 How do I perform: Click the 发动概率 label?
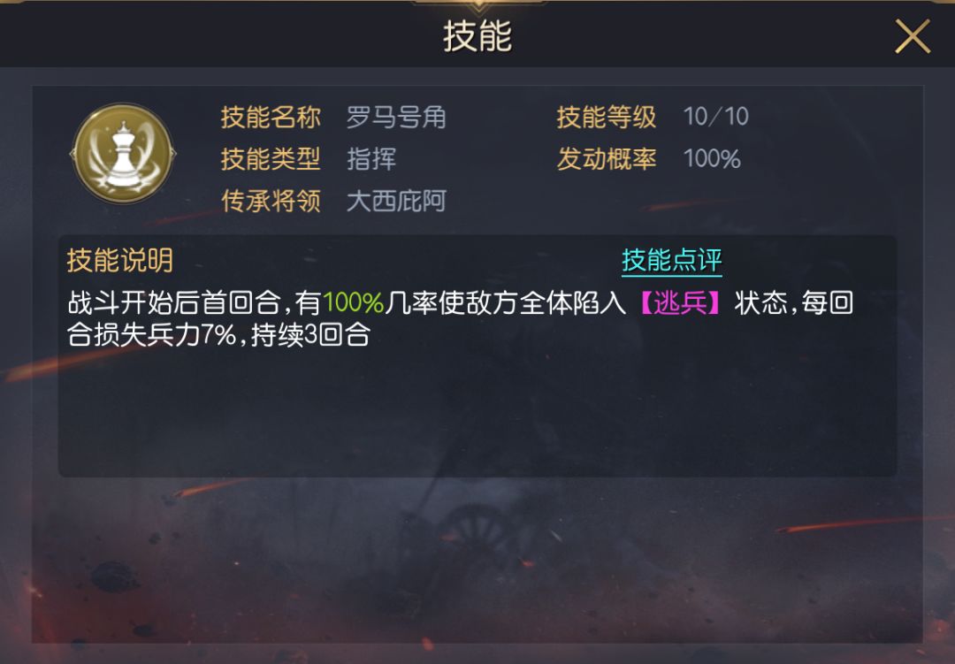coord(607,159)
